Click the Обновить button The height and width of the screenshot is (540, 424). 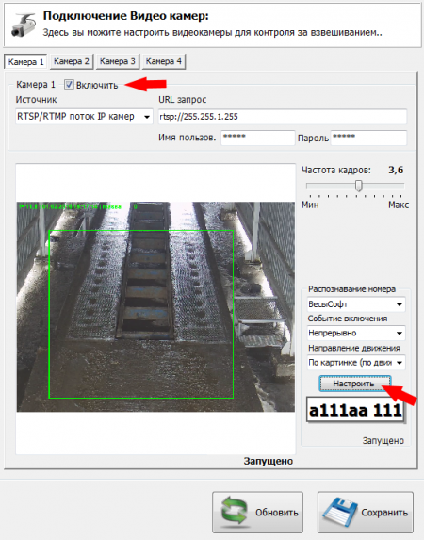pos(257,512)
